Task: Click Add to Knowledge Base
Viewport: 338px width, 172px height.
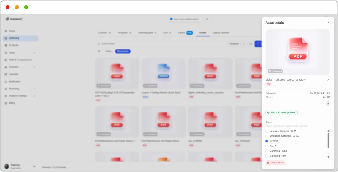Action: tap(282, 112)
